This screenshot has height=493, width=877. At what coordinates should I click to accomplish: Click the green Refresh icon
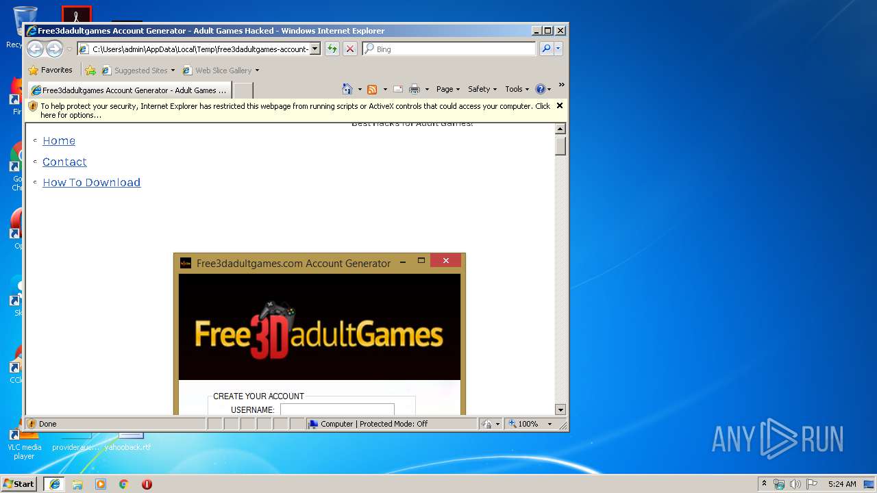click(332, 49)
